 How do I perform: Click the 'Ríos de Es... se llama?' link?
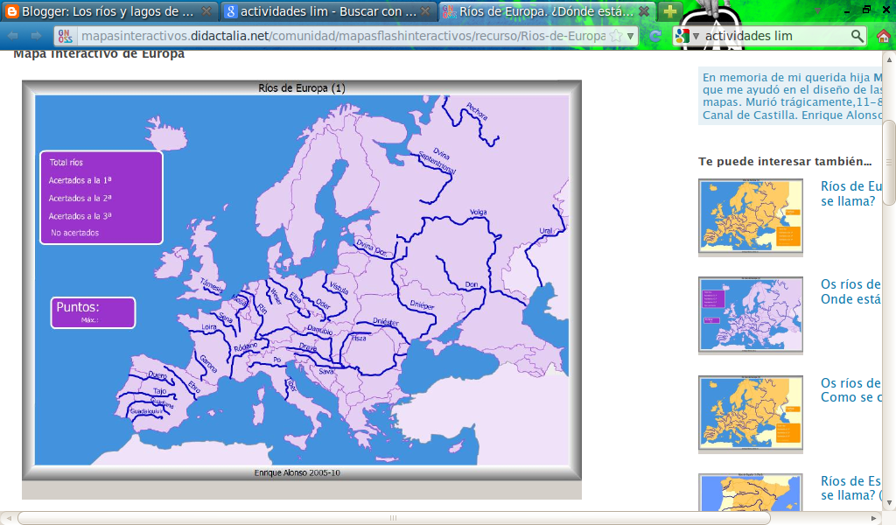click(x=850, y=488)
